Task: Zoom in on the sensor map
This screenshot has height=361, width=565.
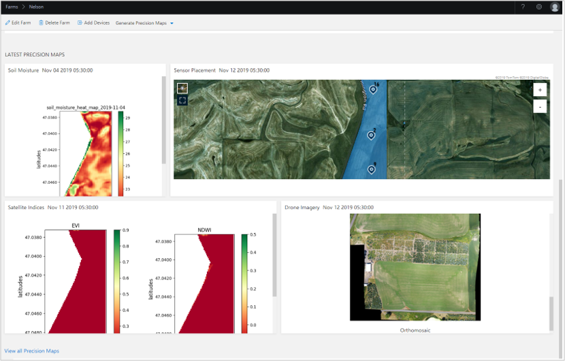Action: coord(540,90)
